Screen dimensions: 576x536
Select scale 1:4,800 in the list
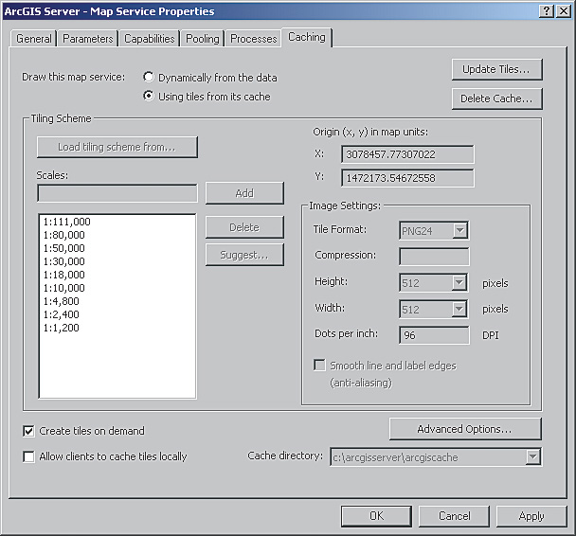pyautogui.click(x=61, y=301)
